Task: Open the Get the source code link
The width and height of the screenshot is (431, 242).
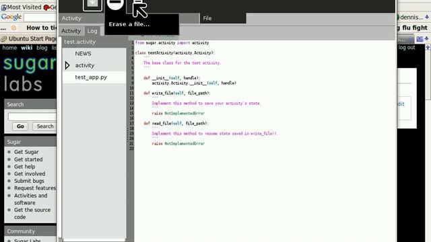Action: (32, 214)
